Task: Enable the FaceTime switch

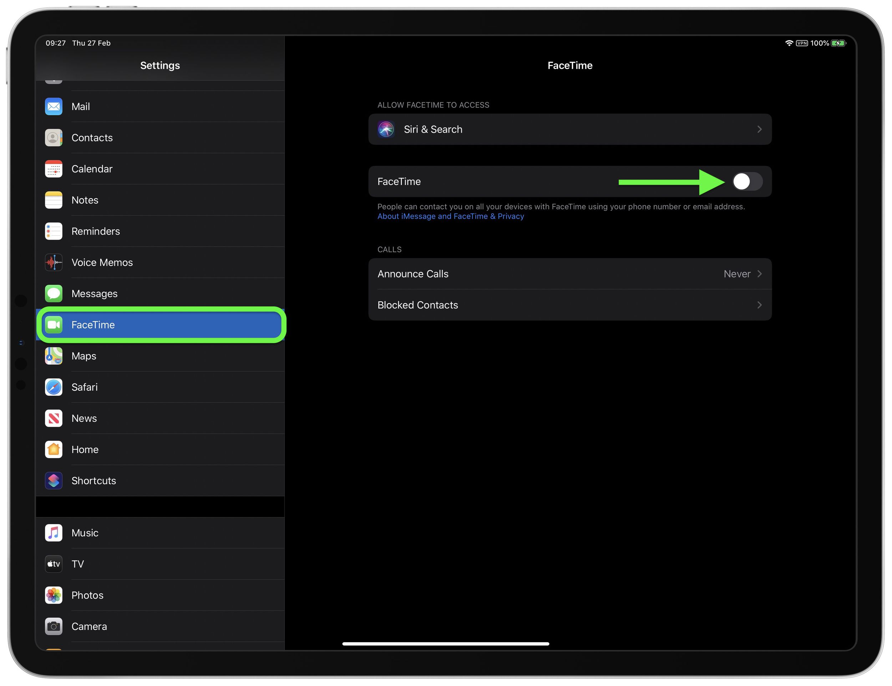Action: coord(747,181)
